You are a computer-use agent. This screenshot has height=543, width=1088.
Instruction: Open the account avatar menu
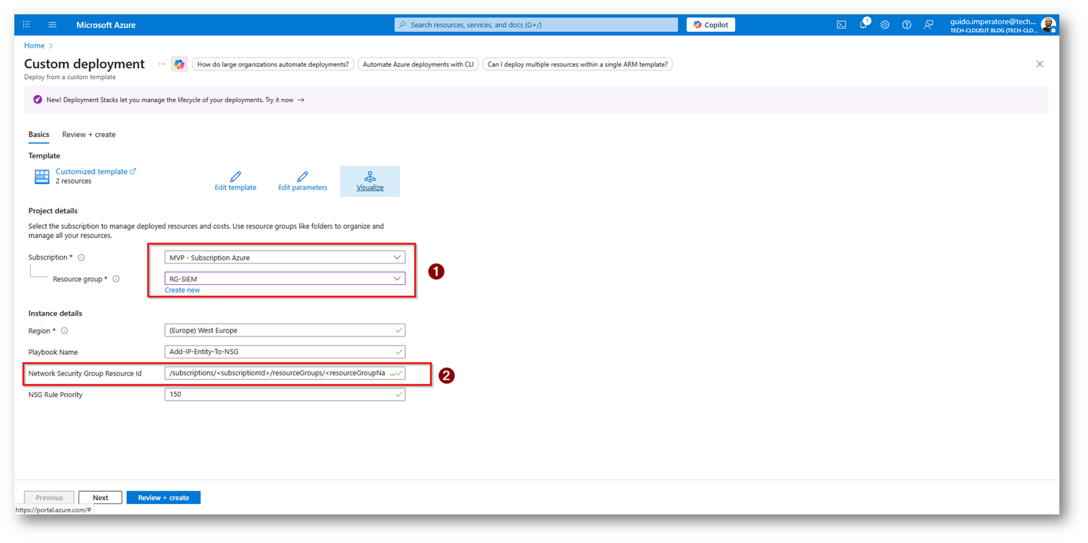pos(1048,25)
